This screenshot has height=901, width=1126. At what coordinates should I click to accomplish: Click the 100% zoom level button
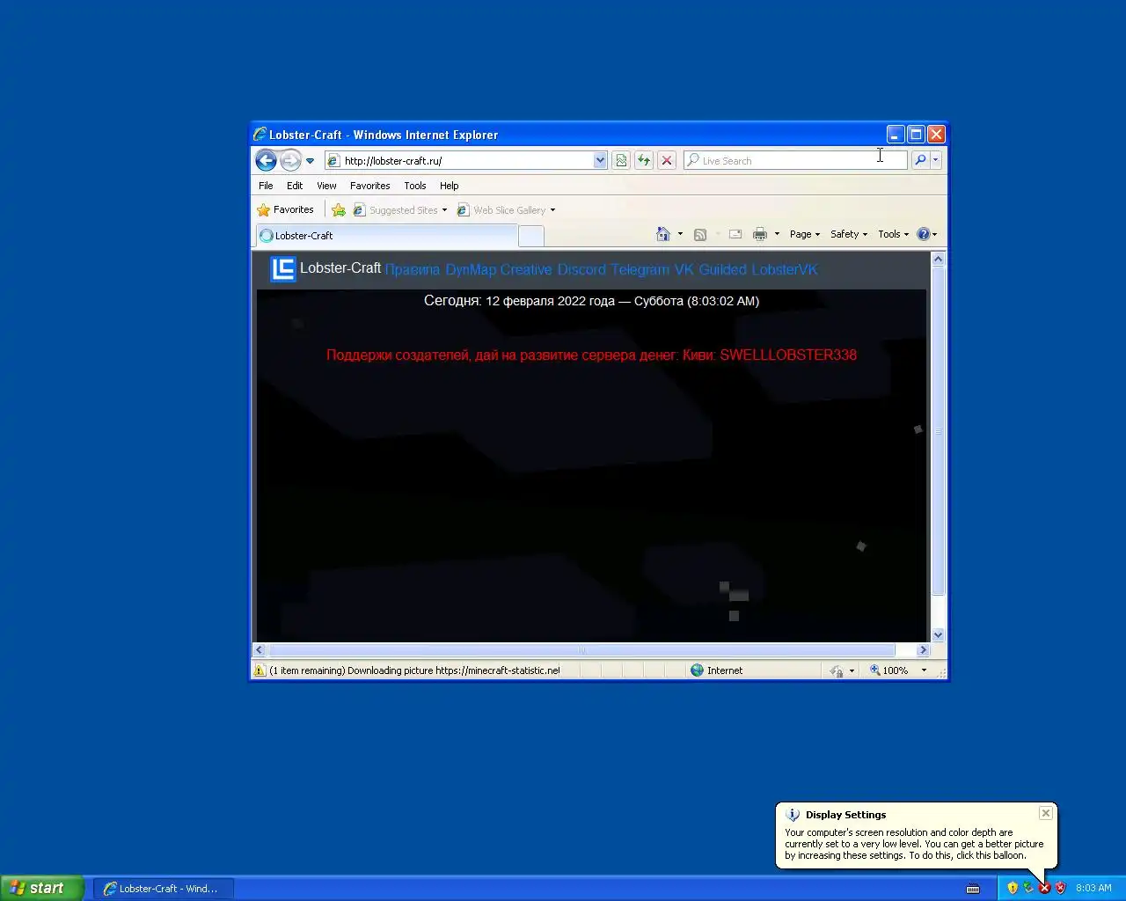[x=889, y=670]
